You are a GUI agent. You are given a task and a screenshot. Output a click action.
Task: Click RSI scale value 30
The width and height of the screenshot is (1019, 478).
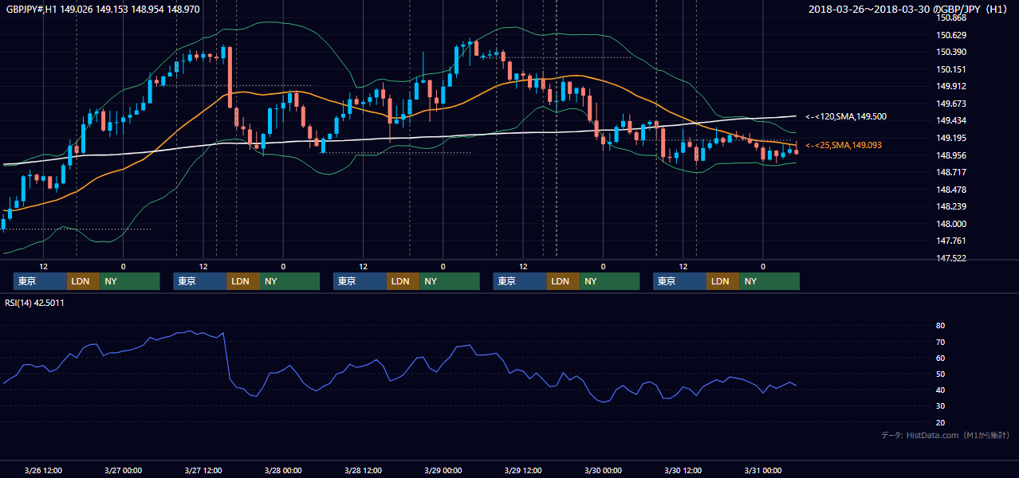940,406
